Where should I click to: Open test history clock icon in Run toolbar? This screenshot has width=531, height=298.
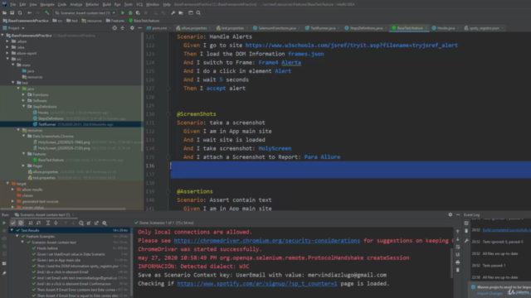tap(81, 223)
